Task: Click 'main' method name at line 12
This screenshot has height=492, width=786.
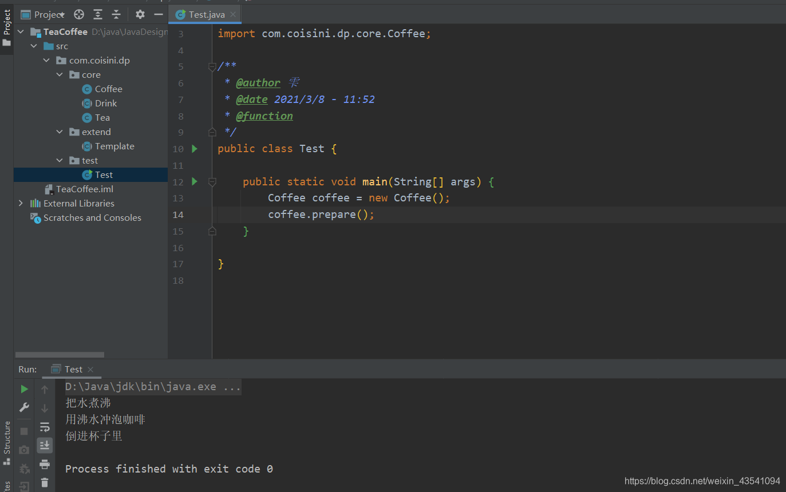Action: click(x=375, y=181)
